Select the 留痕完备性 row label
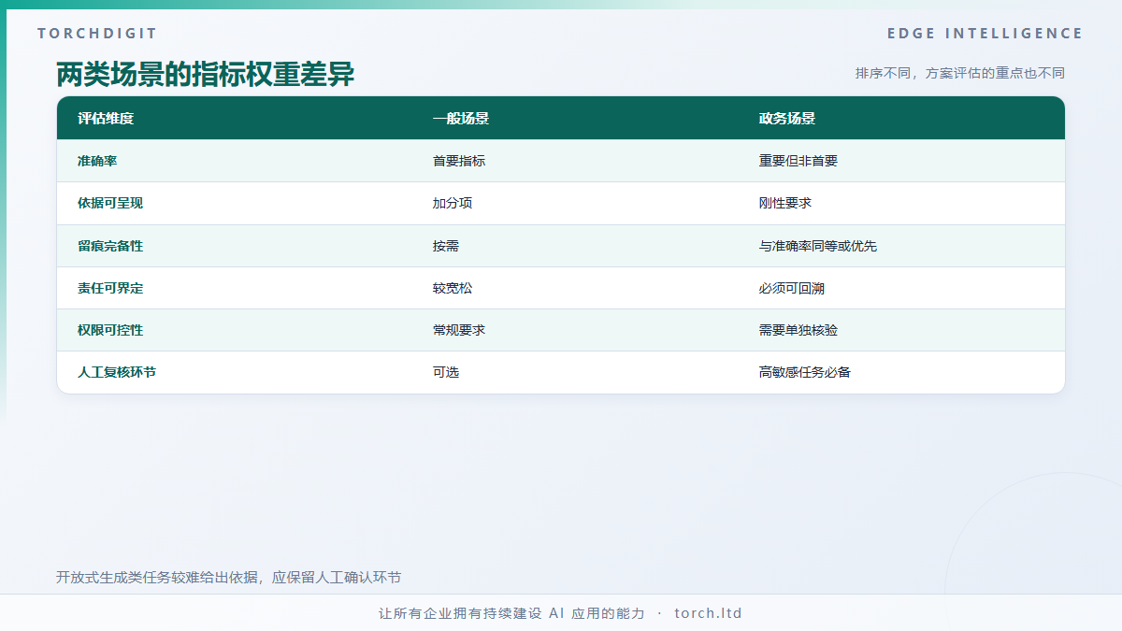 click(x=110, y=246)
